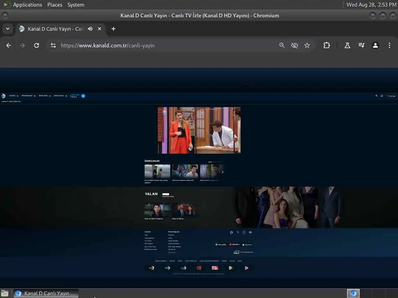Open Chrome Labs flask icon

[x=347, y=45]
